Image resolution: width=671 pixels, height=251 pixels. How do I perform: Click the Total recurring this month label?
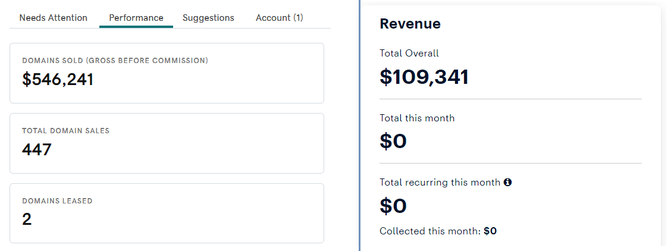tap(440, 182)
